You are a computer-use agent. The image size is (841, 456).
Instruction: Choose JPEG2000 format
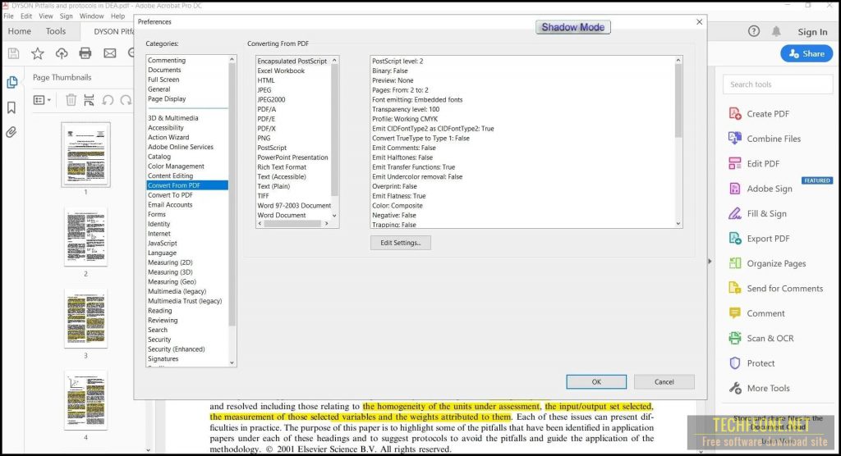coord(271,100)
